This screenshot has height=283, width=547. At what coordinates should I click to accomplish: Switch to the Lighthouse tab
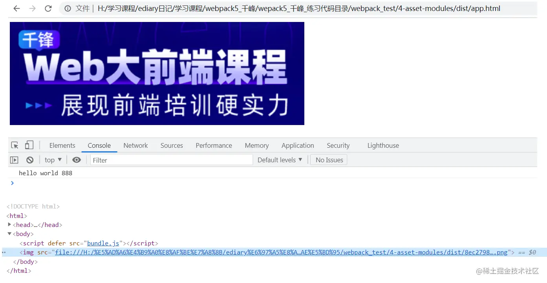click(383, 145)
